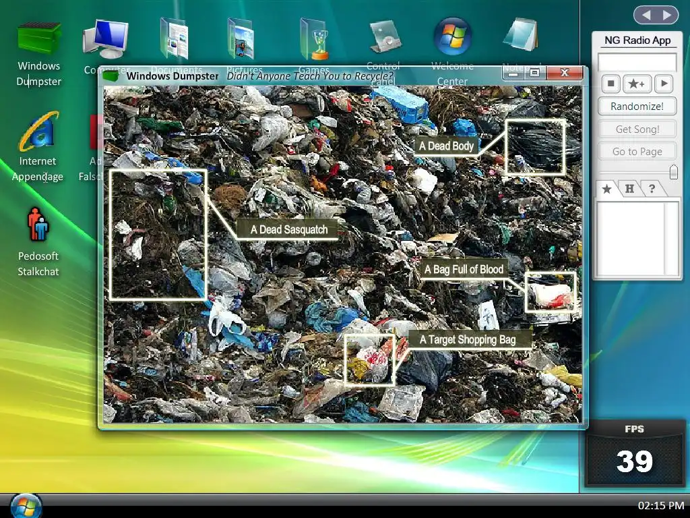The image size is (690, 518).
Task: Click the NG Radio App title
Action: pyautogui.click(x=637, y=40)
